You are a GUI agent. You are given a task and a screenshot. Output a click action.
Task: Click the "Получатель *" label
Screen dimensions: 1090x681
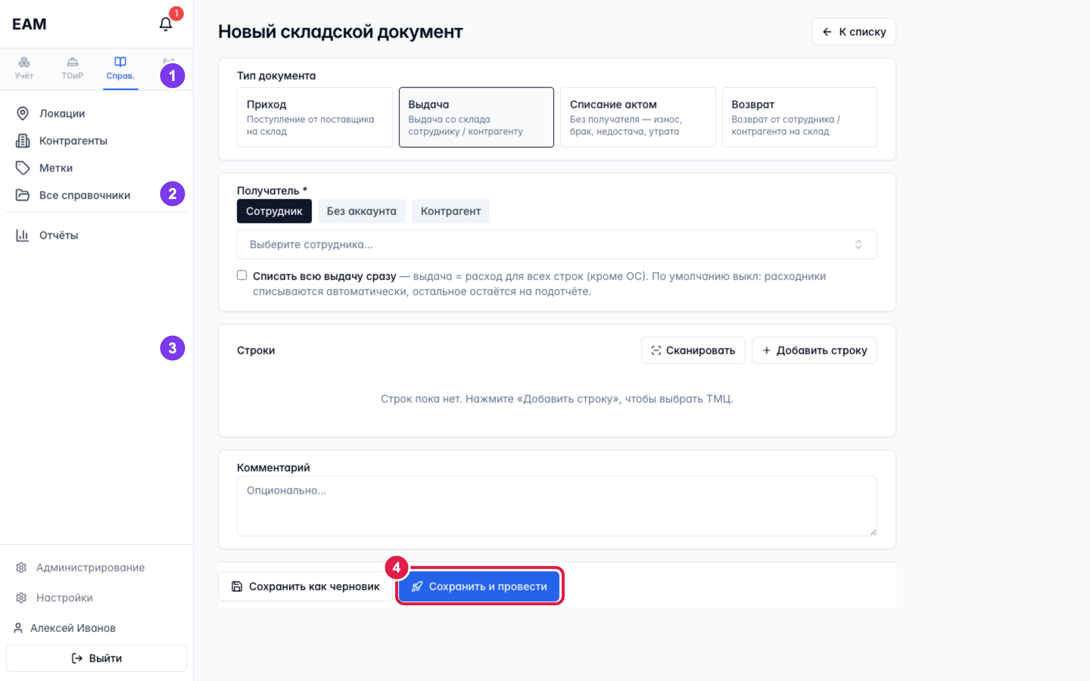[x=272, y=191]
